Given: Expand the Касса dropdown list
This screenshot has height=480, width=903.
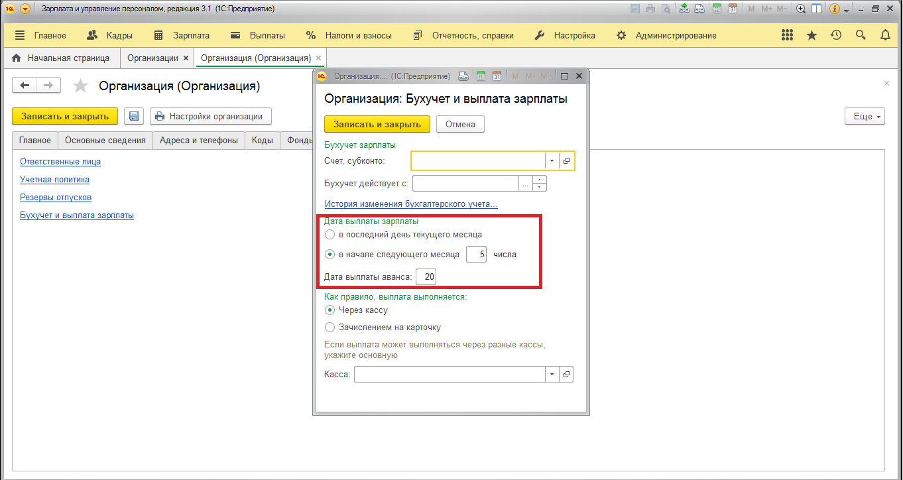Looking at the screenshot, I should pyautogui.click(x=552, y=375).
